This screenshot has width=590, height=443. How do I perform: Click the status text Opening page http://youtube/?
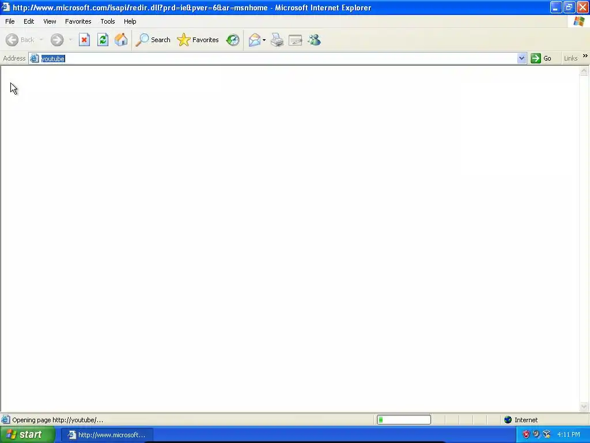[x=58, y=420]
